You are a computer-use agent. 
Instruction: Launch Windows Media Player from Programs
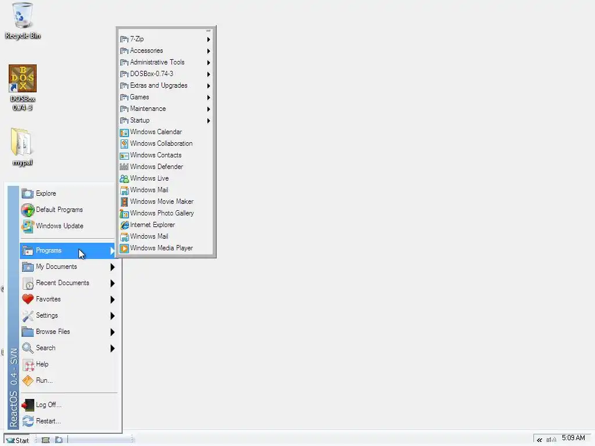click(166, 248)
